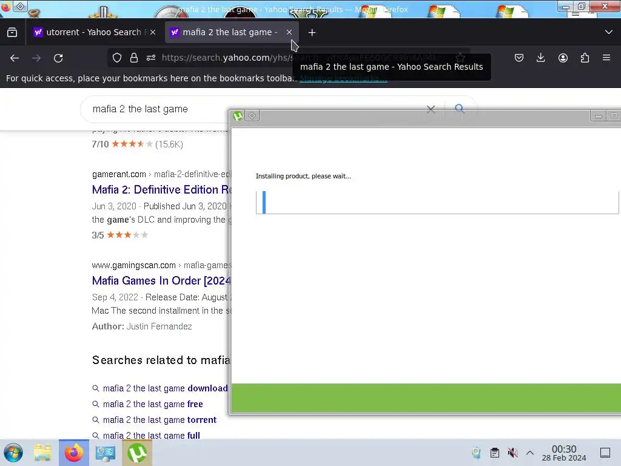621x466 pixels.
Task: Click installer title bar diamond icon
Action: (x=252, y=116)
